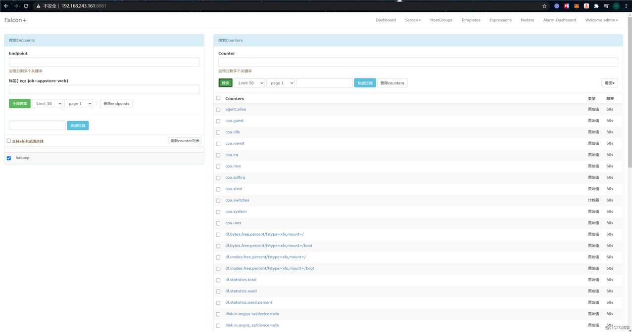Open df.bytes.free.percent mount=/boot link

click(269, 246)
